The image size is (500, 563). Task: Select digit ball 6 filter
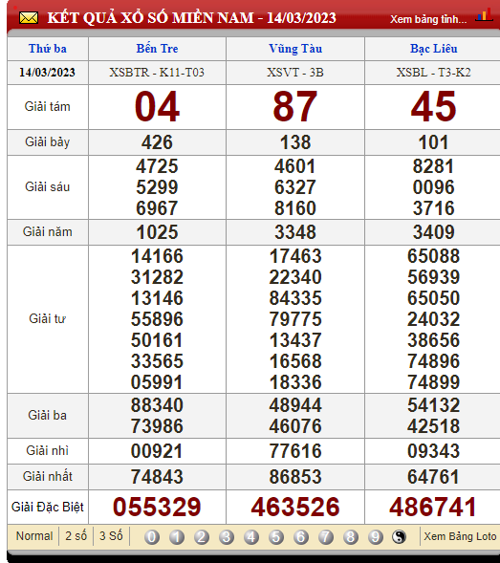click(x=301, y=537)
